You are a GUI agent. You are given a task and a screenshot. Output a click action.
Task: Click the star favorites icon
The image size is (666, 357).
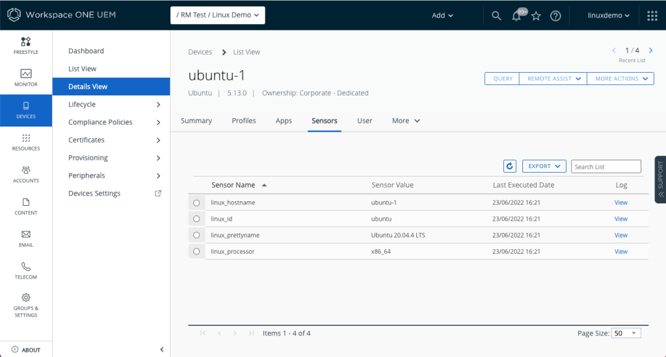point(536,16)
